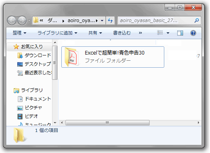Image resolution: width=210 pixels, height=153 pixels.
Task: Open ダウンロード in favorites
Action: pos(38,55)
